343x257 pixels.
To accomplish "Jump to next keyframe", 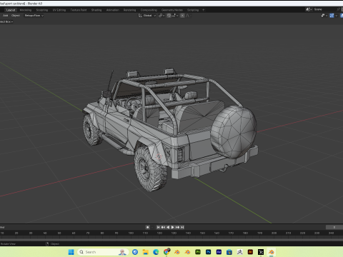I will pos(177,227).
